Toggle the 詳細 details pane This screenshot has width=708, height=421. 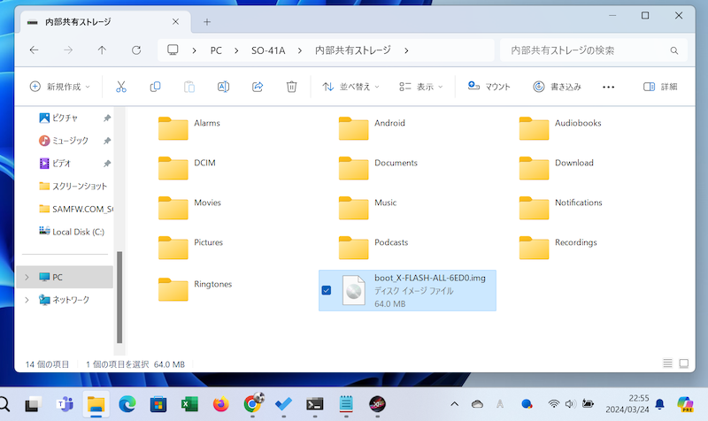[x=660, y=87]
